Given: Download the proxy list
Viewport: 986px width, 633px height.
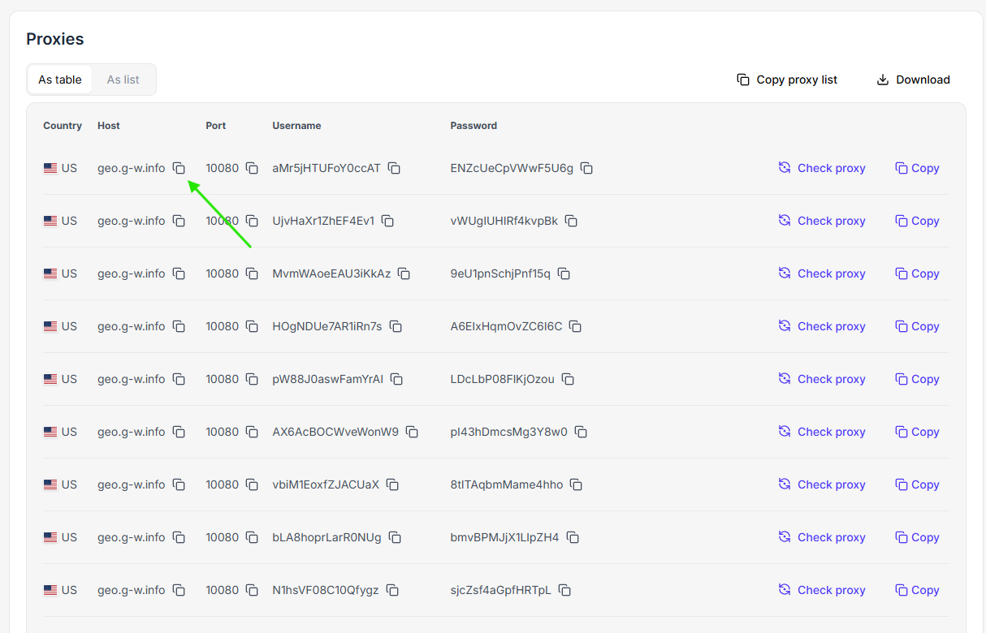Looking at the screenshot, I should tap(913, 80).
